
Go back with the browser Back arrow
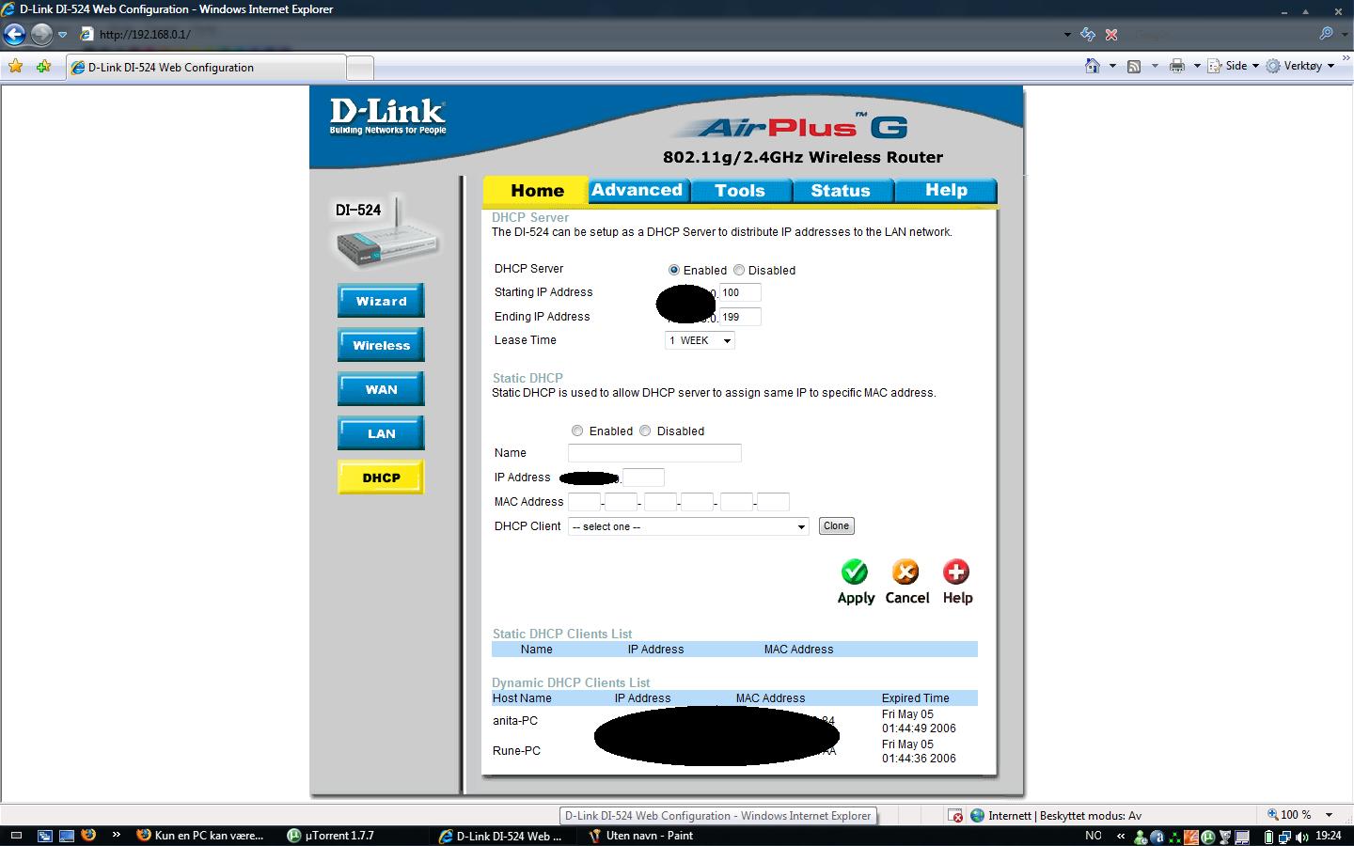14,35
